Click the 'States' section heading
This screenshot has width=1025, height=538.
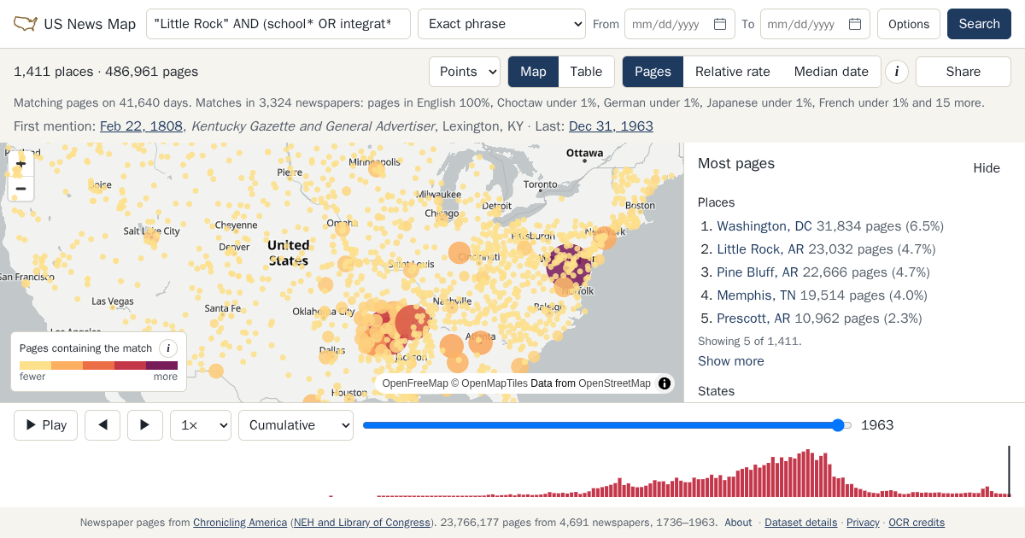tap(716, 391)
